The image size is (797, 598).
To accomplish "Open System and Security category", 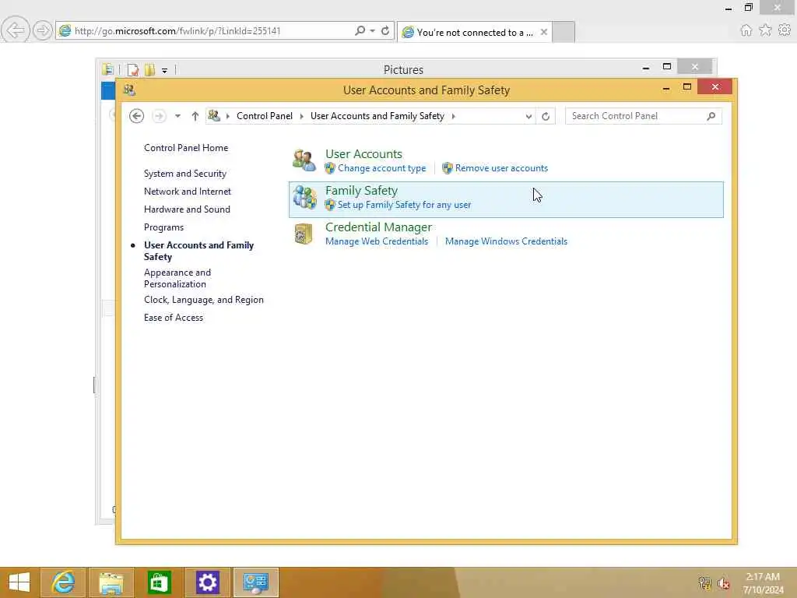I will 185,174.
